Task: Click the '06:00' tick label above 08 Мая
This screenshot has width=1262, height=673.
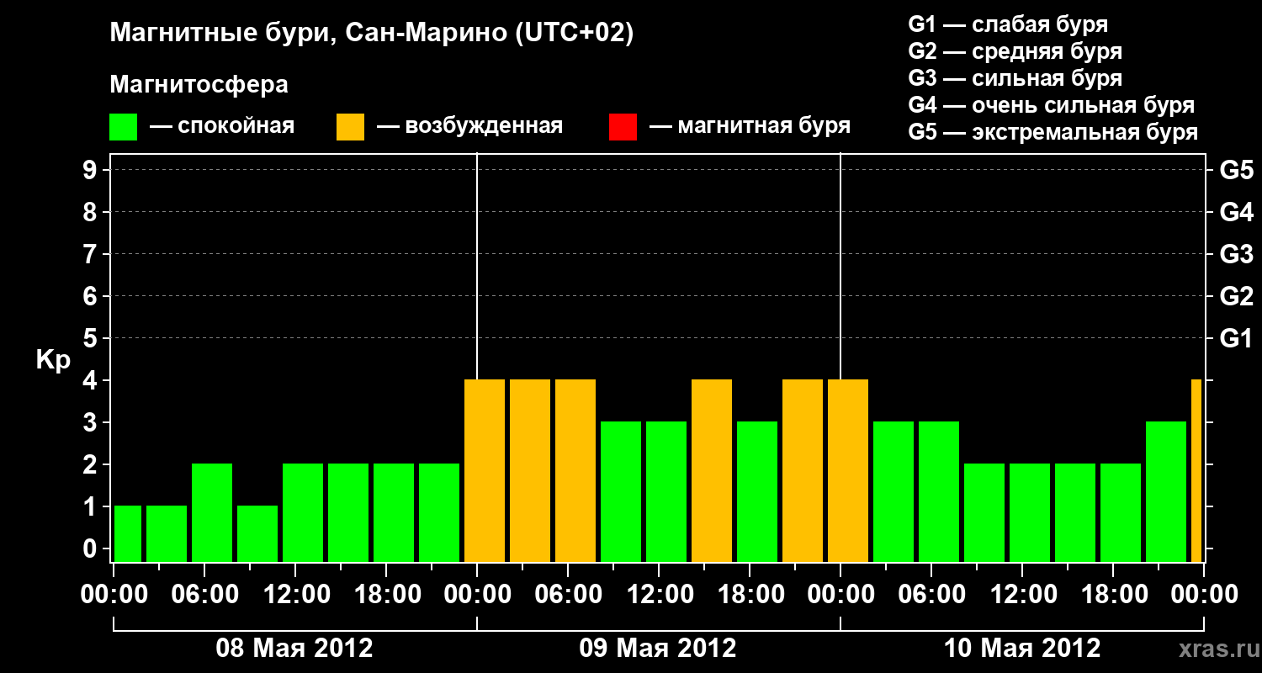Action: [204, 595]
